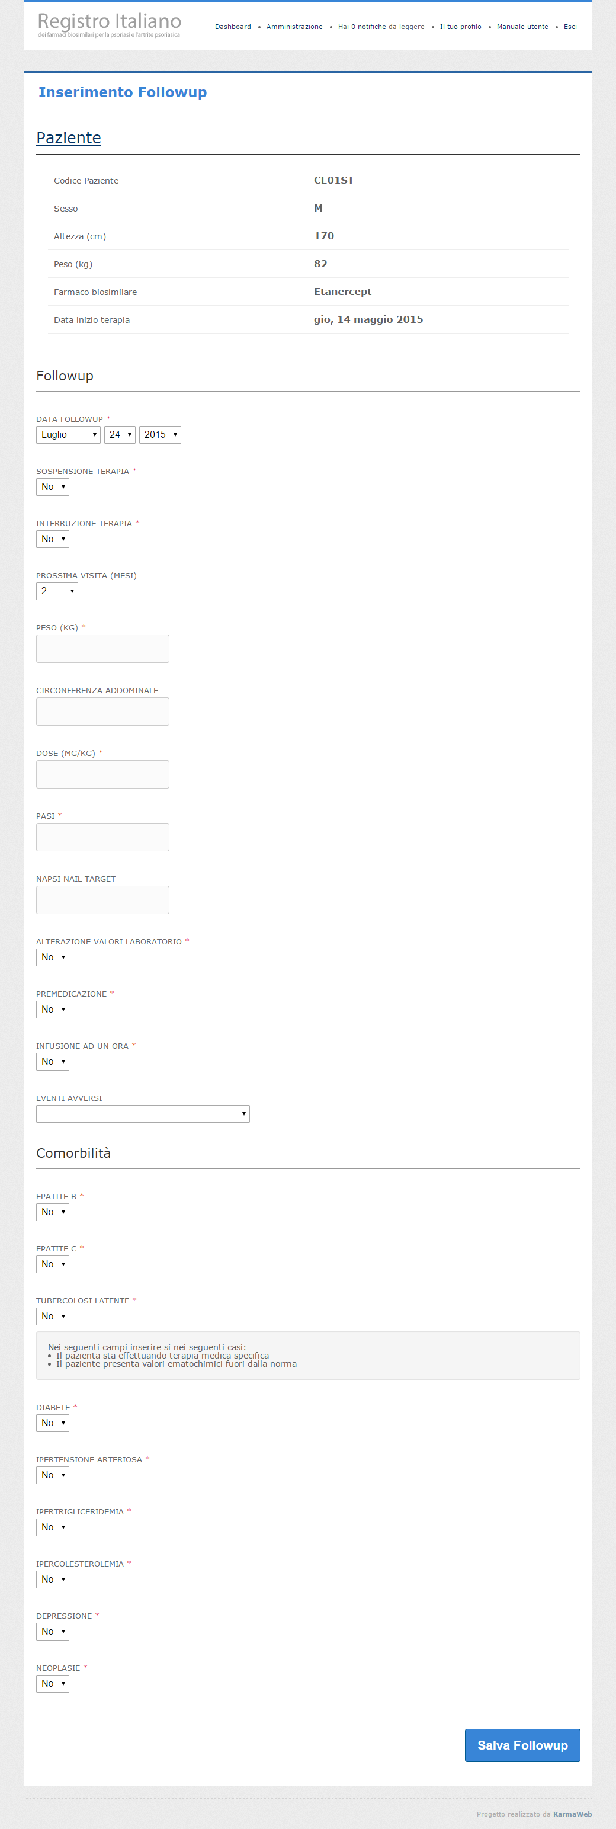Click into the Dose (MG/KG) field
The height and width of the screenshot is (1829, 616).
click(103, 774)
